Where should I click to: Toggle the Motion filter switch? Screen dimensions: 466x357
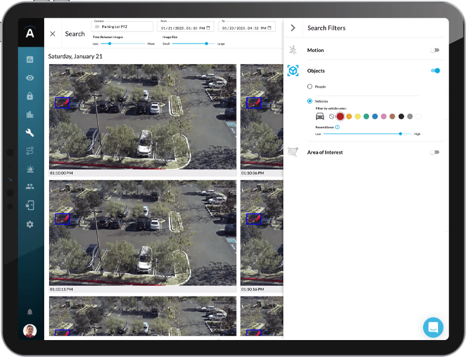click(435, 50)
